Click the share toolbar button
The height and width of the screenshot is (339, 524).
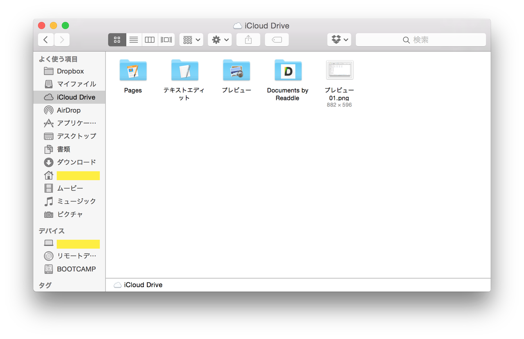[248, 40]
